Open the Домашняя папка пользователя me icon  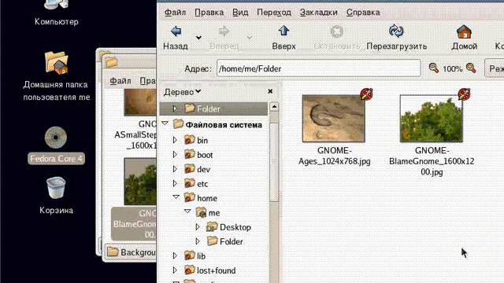(56, 63)
